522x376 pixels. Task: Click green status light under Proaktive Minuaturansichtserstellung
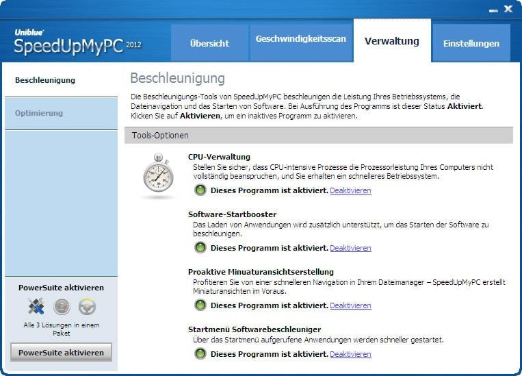point(200,305)
